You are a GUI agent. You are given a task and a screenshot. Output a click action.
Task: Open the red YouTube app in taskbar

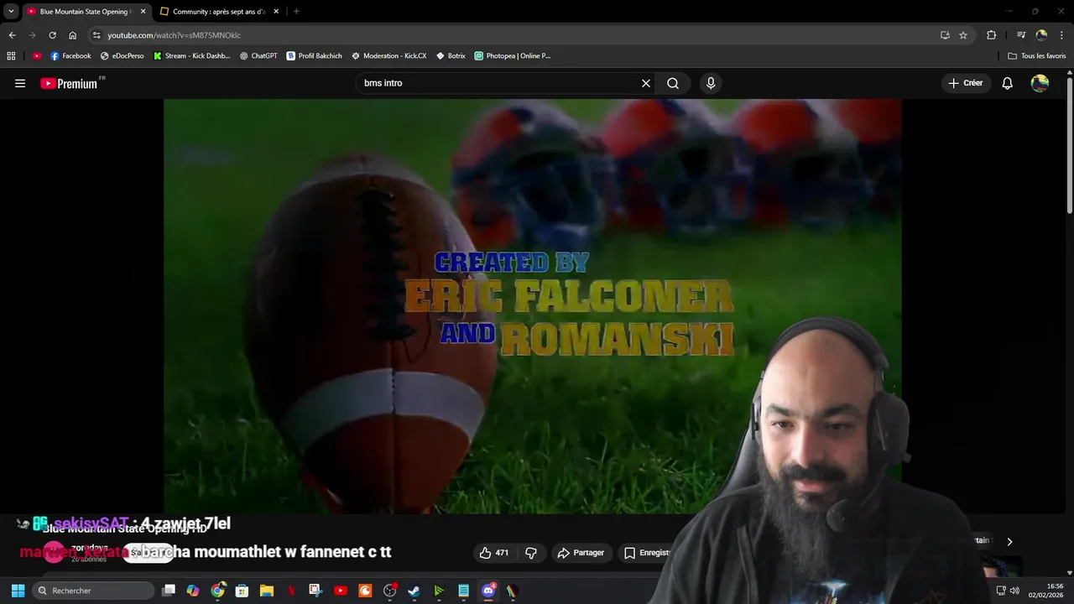[341, 591]
